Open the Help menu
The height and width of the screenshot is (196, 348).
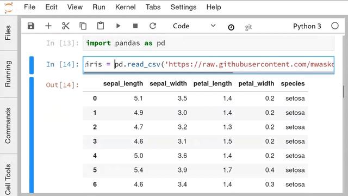click(x=214, y=7)
